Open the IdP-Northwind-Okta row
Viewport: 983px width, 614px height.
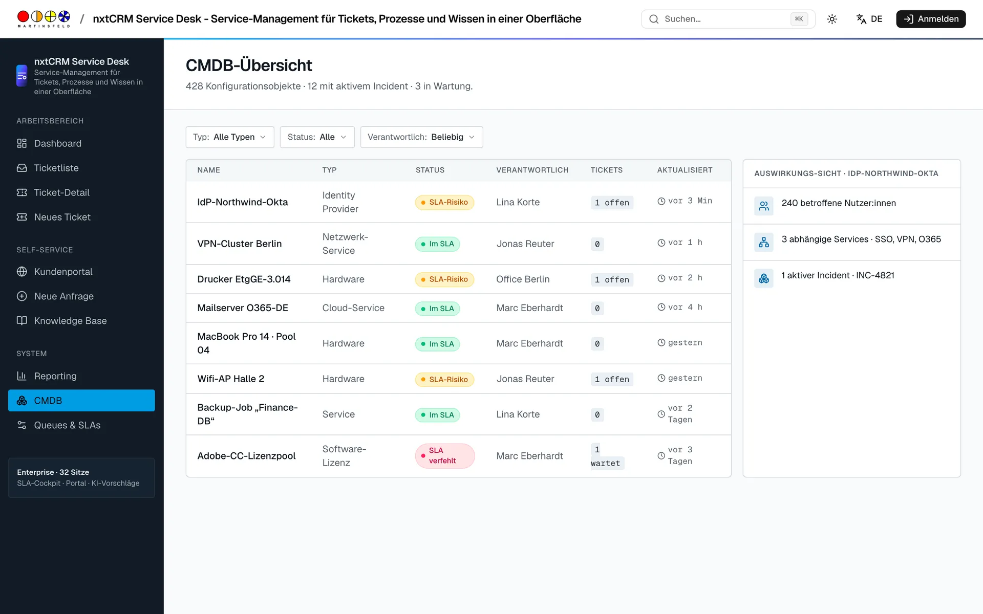(x=458, y=202)
